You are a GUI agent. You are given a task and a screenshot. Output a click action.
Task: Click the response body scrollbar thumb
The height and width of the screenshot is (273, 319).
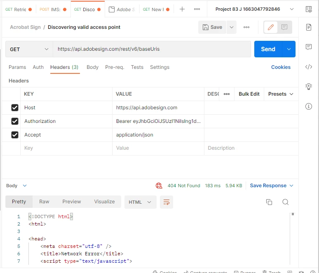pos(293,214)
